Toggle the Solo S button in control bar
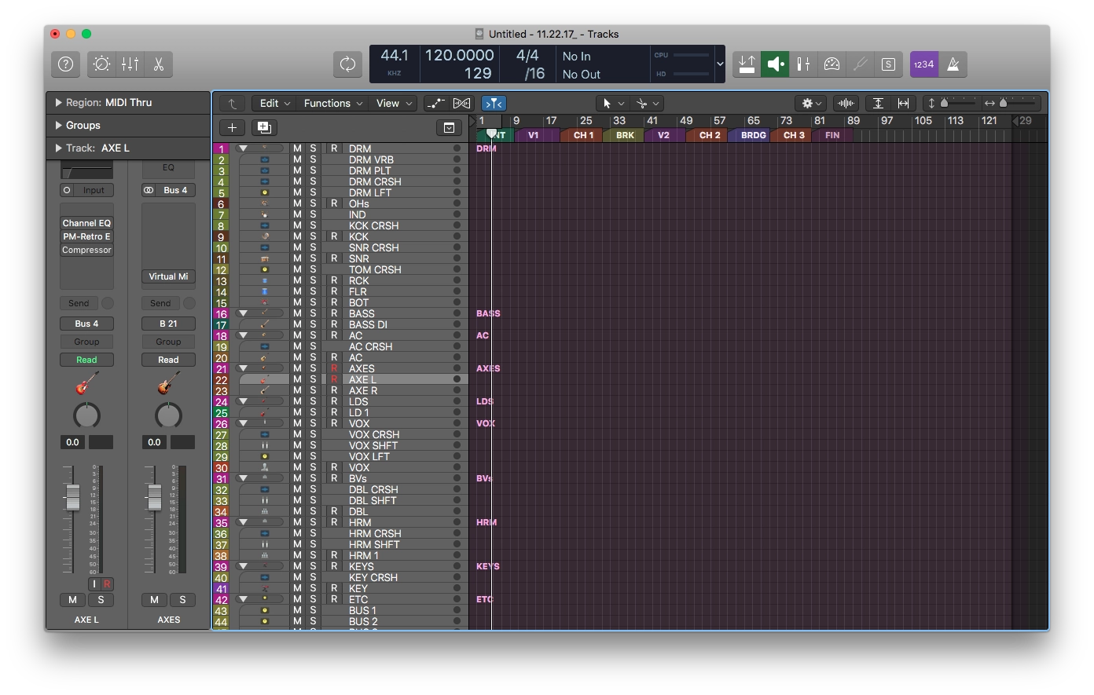The width and height of the screenshot is (1094, 695). tap(888, 64)
